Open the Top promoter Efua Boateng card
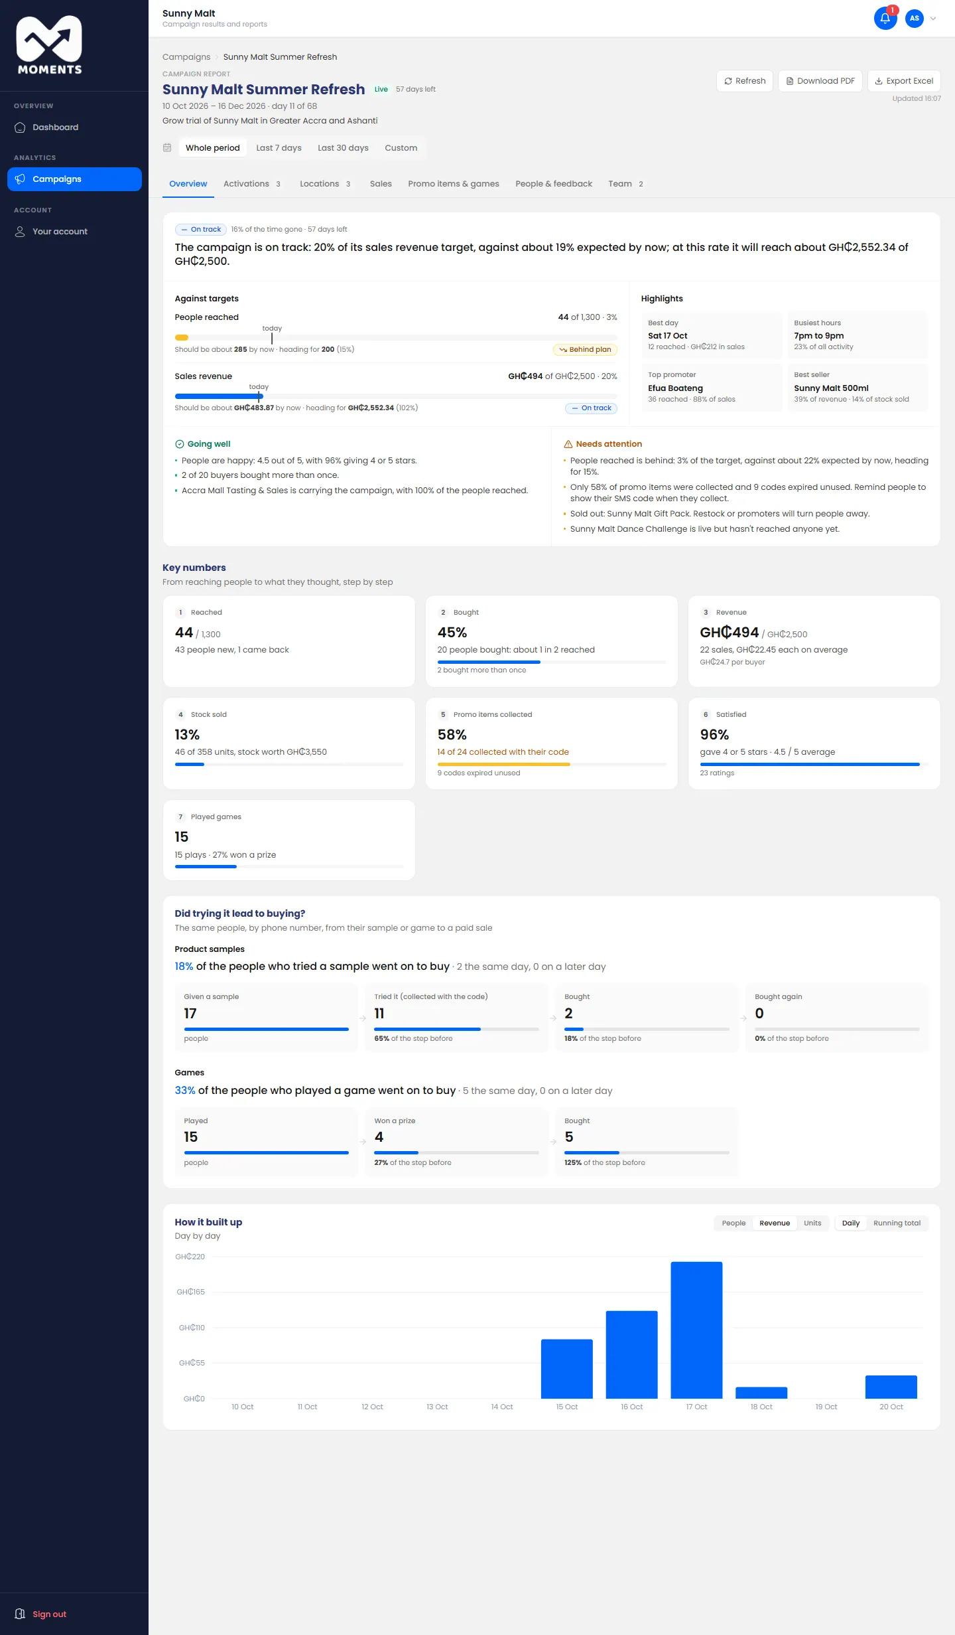 [712, 388]
